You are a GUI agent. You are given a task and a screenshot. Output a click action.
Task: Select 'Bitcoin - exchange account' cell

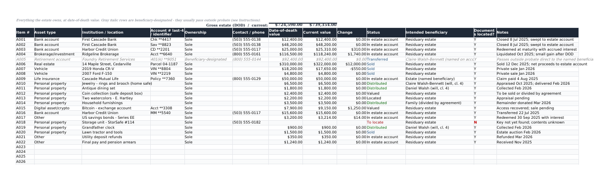pyautogui.click(x=116, y=108)
